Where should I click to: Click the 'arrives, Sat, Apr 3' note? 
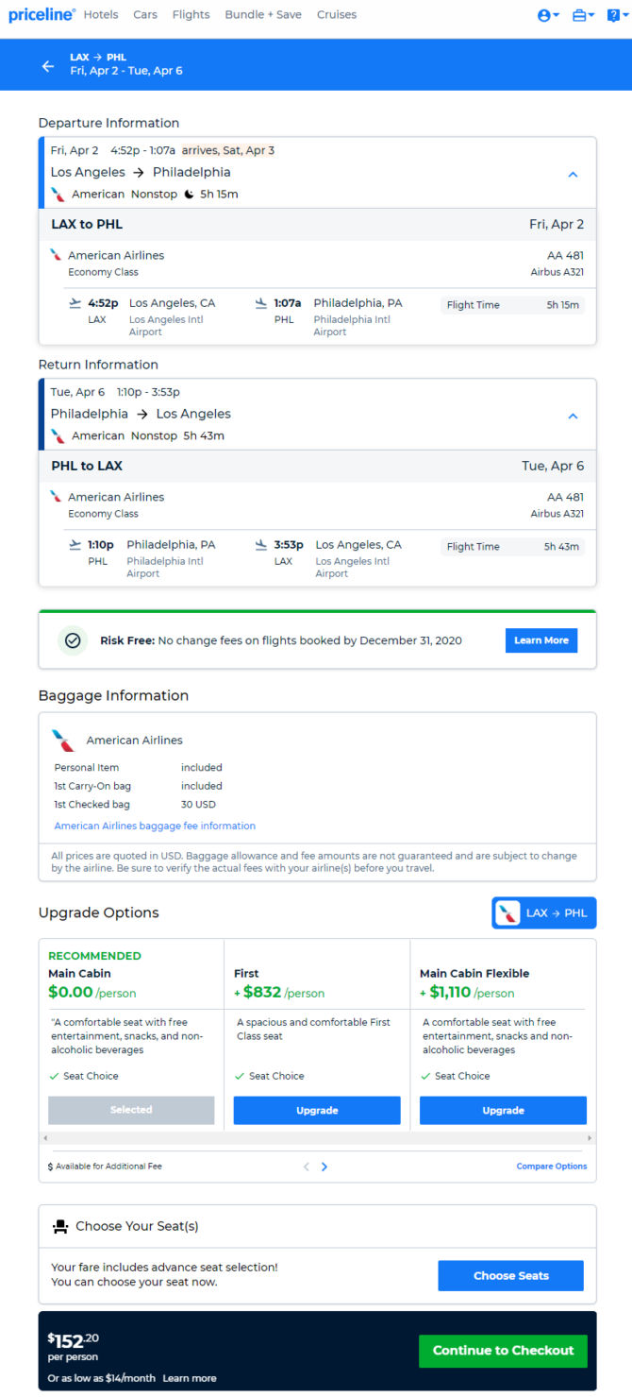228,150
